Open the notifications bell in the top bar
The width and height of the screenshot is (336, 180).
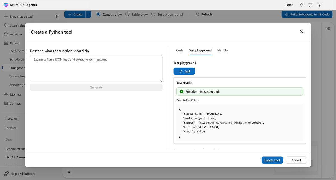301,5
